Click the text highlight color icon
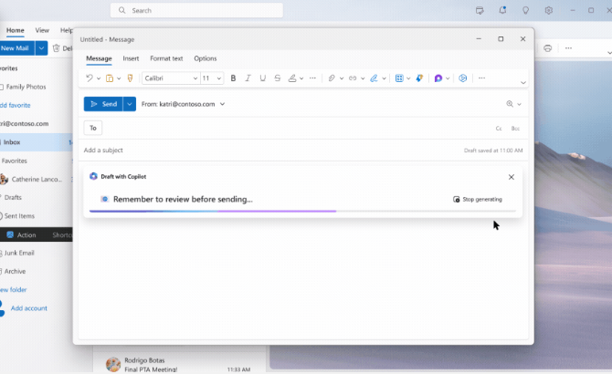 coord(292,78)
